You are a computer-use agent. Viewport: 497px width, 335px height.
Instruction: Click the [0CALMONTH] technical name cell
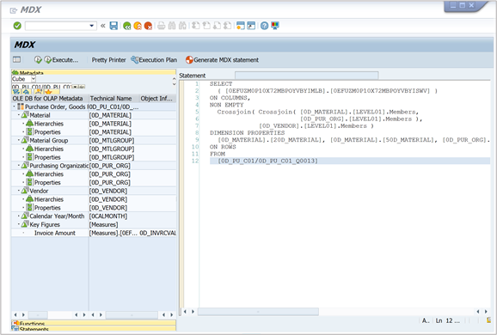(x=108, y=216)
